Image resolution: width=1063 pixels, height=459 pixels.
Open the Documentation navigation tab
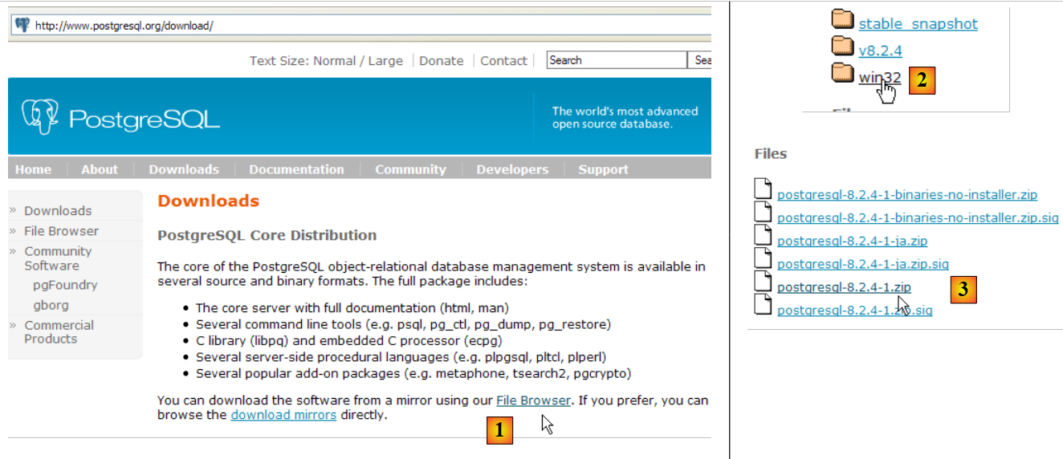point(296,169)
